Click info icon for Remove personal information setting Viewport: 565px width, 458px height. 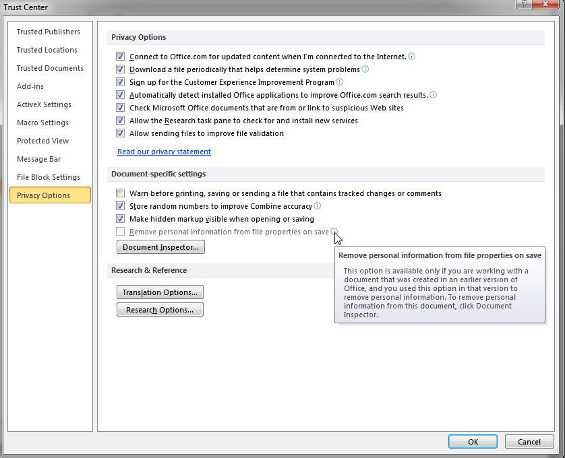(334, 231)
